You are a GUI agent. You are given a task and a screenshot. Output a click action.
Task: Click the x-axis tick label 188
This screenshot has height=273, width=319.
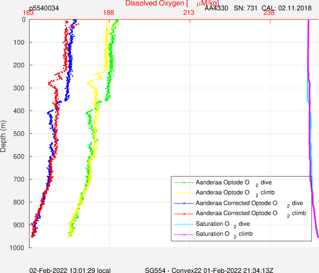coord(109,13)
